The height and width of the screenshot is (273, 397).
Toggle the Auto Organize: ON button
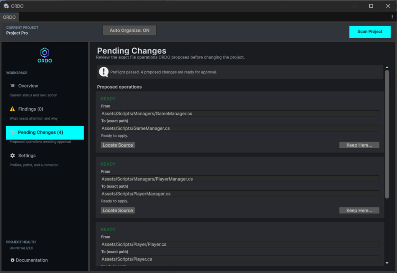tap(129, 30)
